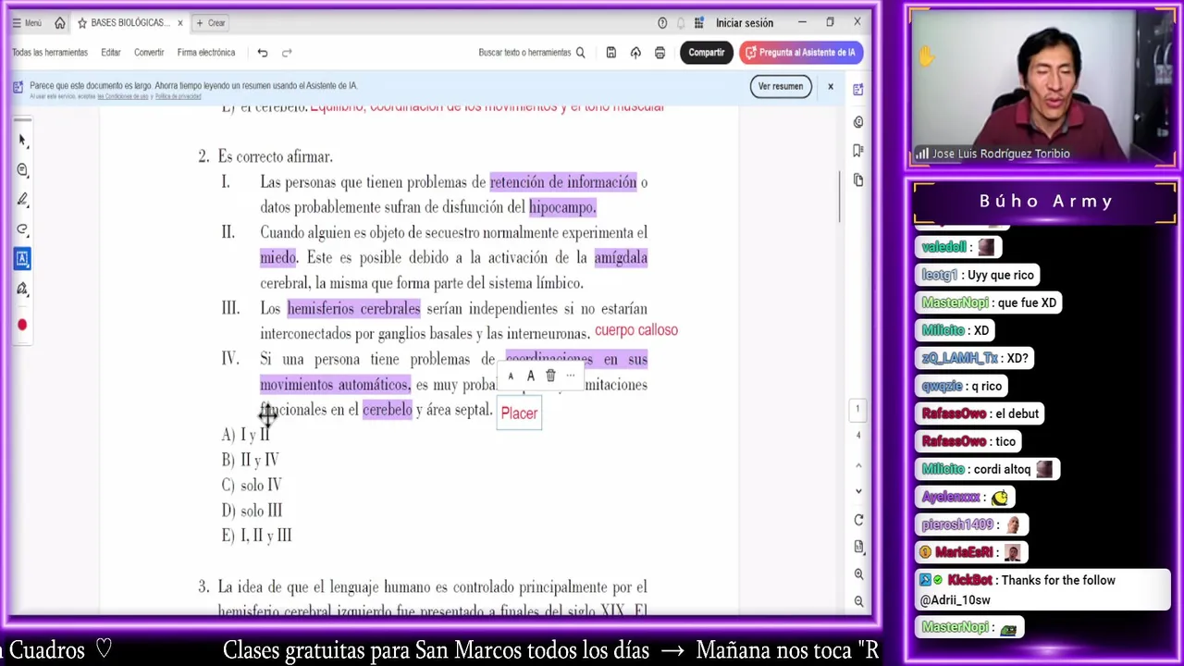The width and height of the screenshot is (1184, 666).
Task: Click Iniciar sesión to sign in
Action: click(x=745, y=23)
